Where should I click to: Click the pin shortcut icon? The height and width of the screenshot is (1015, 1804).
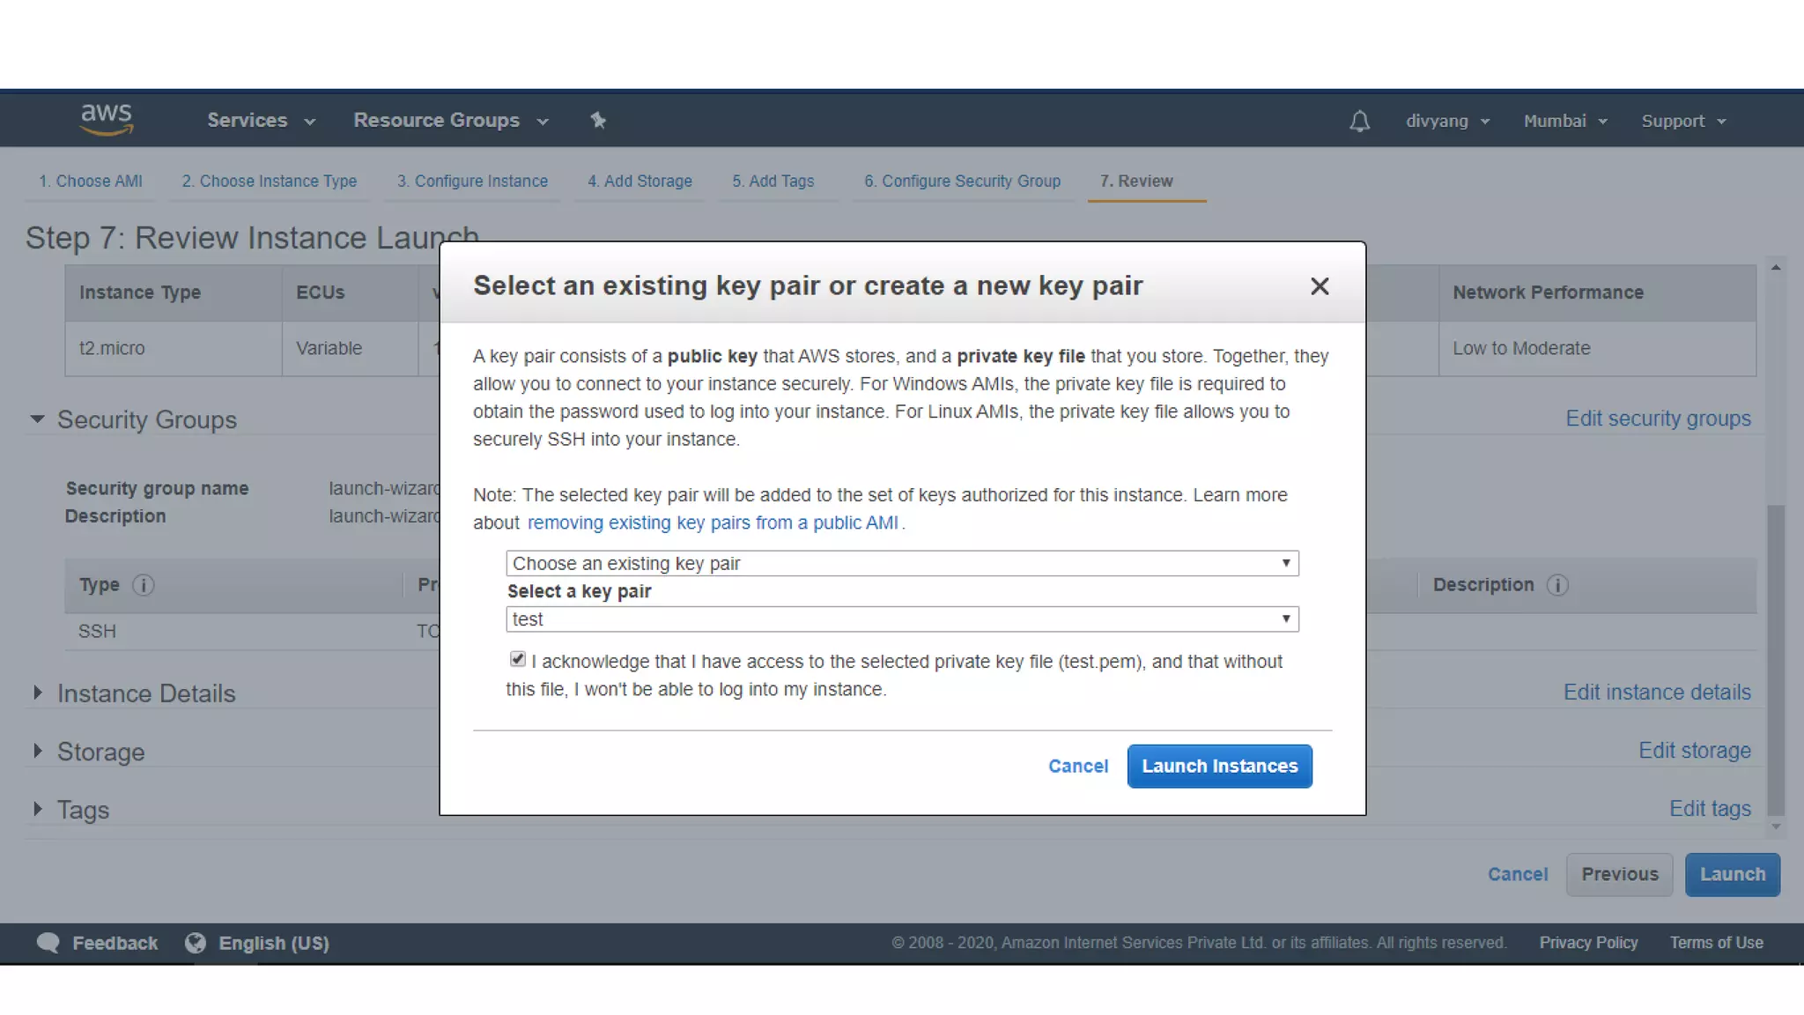pyautogui.click(x=598, y=120)
